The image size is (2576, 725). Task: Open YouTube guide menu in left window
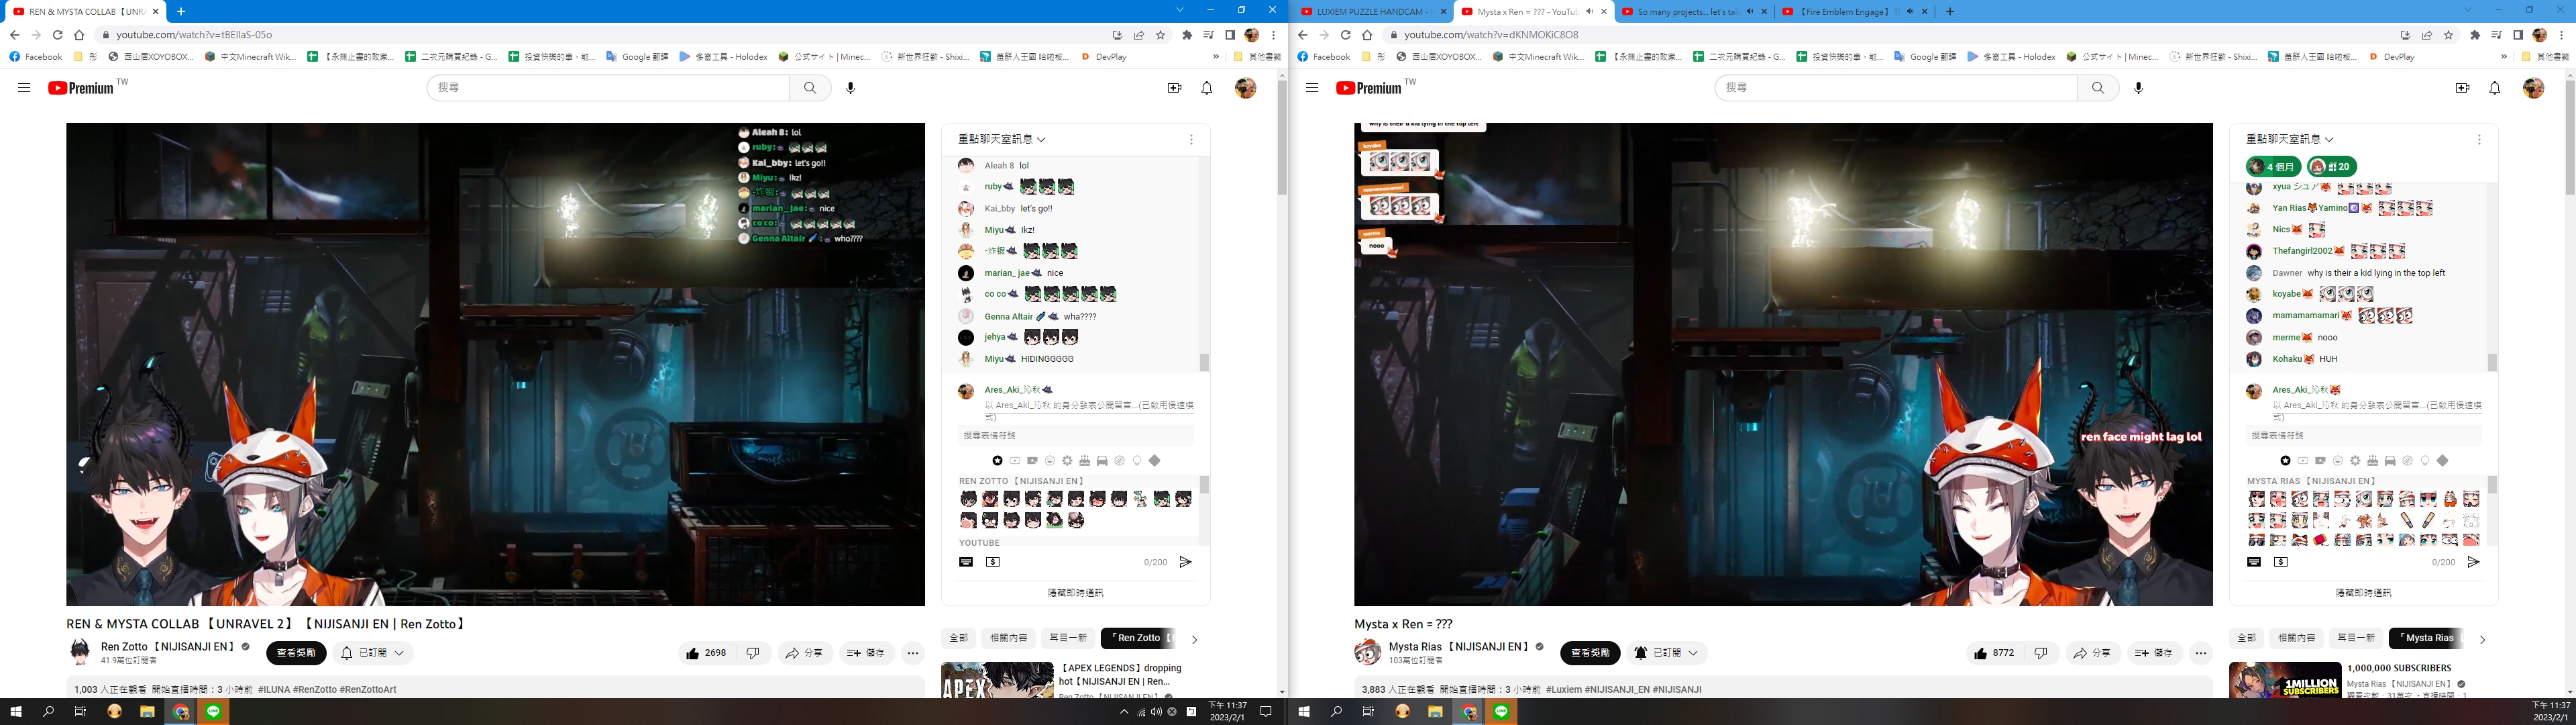point(24,88)
